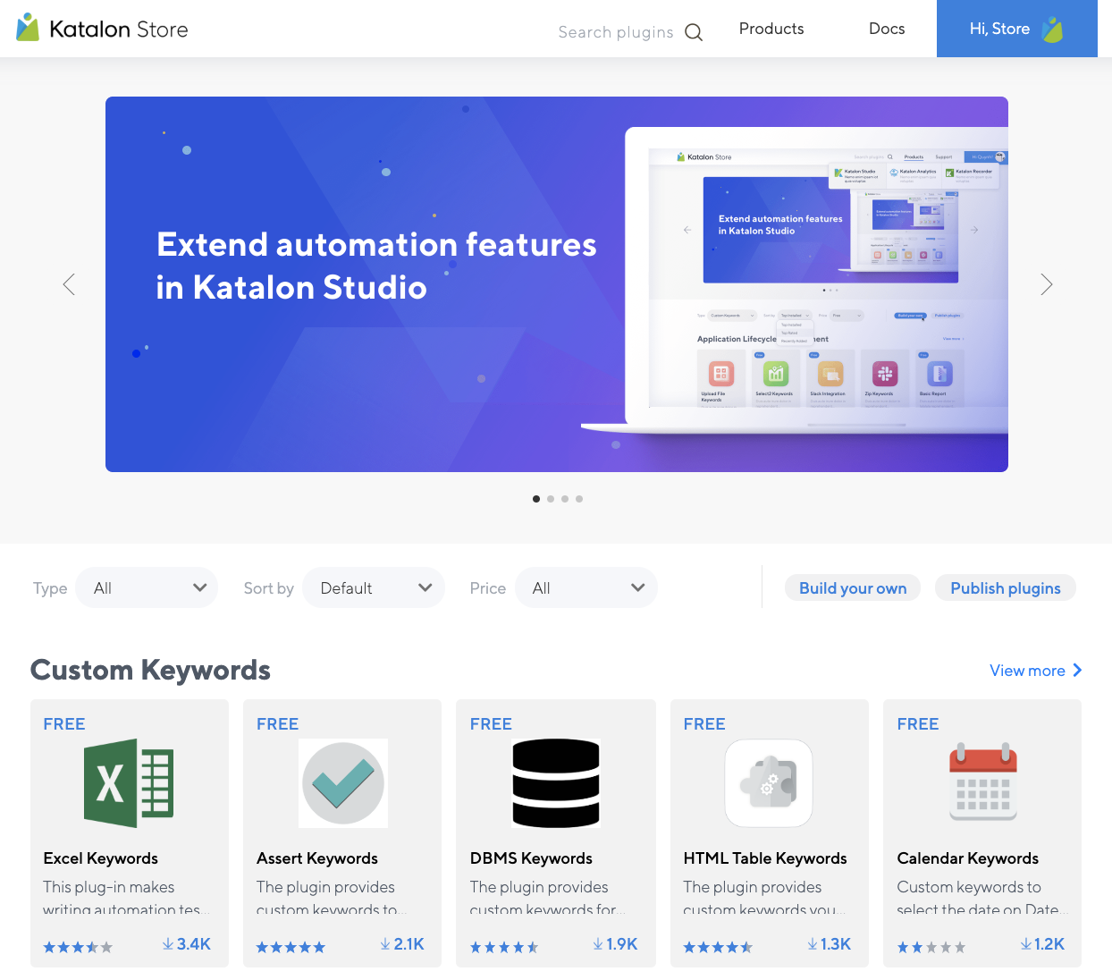Viewport: 1112px width, 980px height.
Task: Open the DBMS Keywords title link
Action: pos(531,858)
